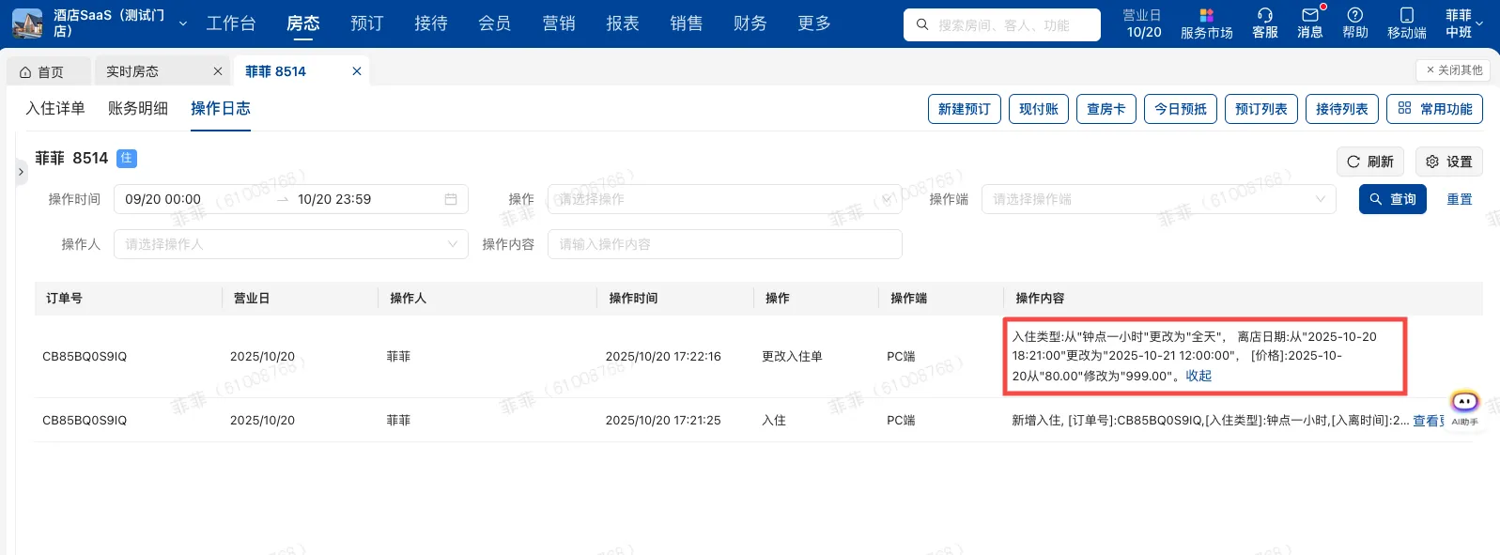Open the 报表 menu
1500x555 pixels.
(623, 23)
